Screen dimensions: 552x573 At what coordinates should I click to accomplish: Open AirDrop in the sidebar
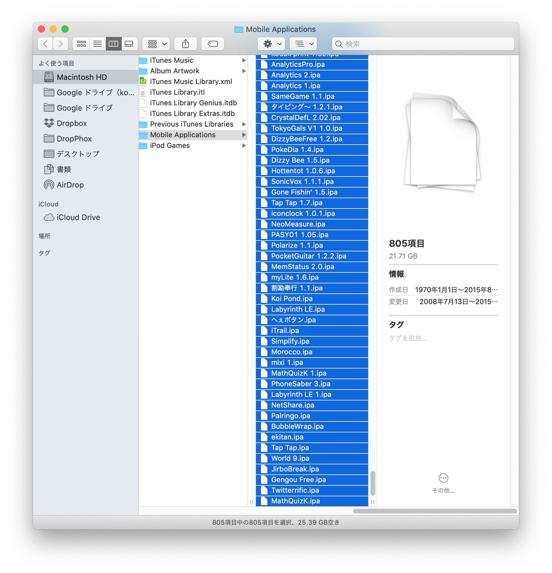click(85, 185)
